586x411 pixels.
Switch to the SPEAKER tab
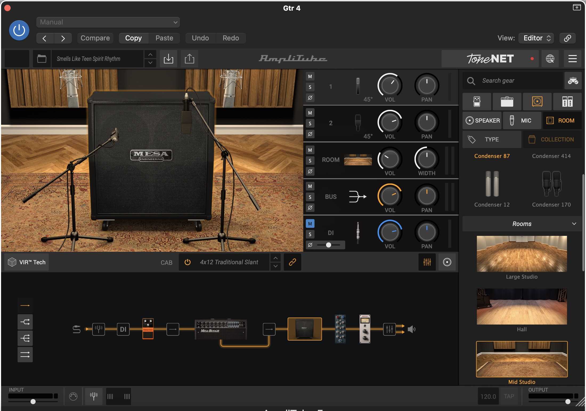(482, 121)
